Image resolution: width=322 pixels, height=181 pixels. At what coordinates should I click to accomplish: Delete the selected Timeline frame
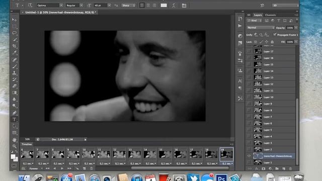tap(92, 168)
